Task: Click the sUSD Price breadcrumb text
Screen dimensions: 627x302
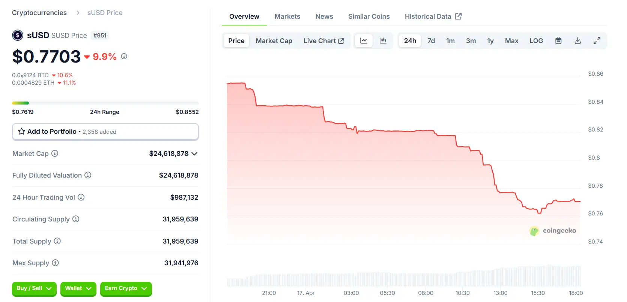Action: (x=105, y=13)
